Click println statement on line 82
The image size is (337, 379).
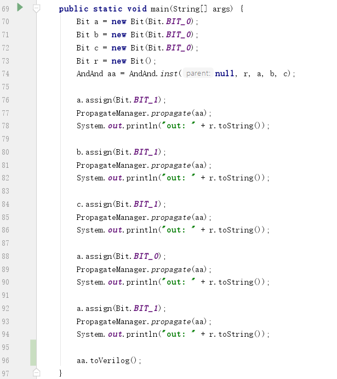pos(173,178)
